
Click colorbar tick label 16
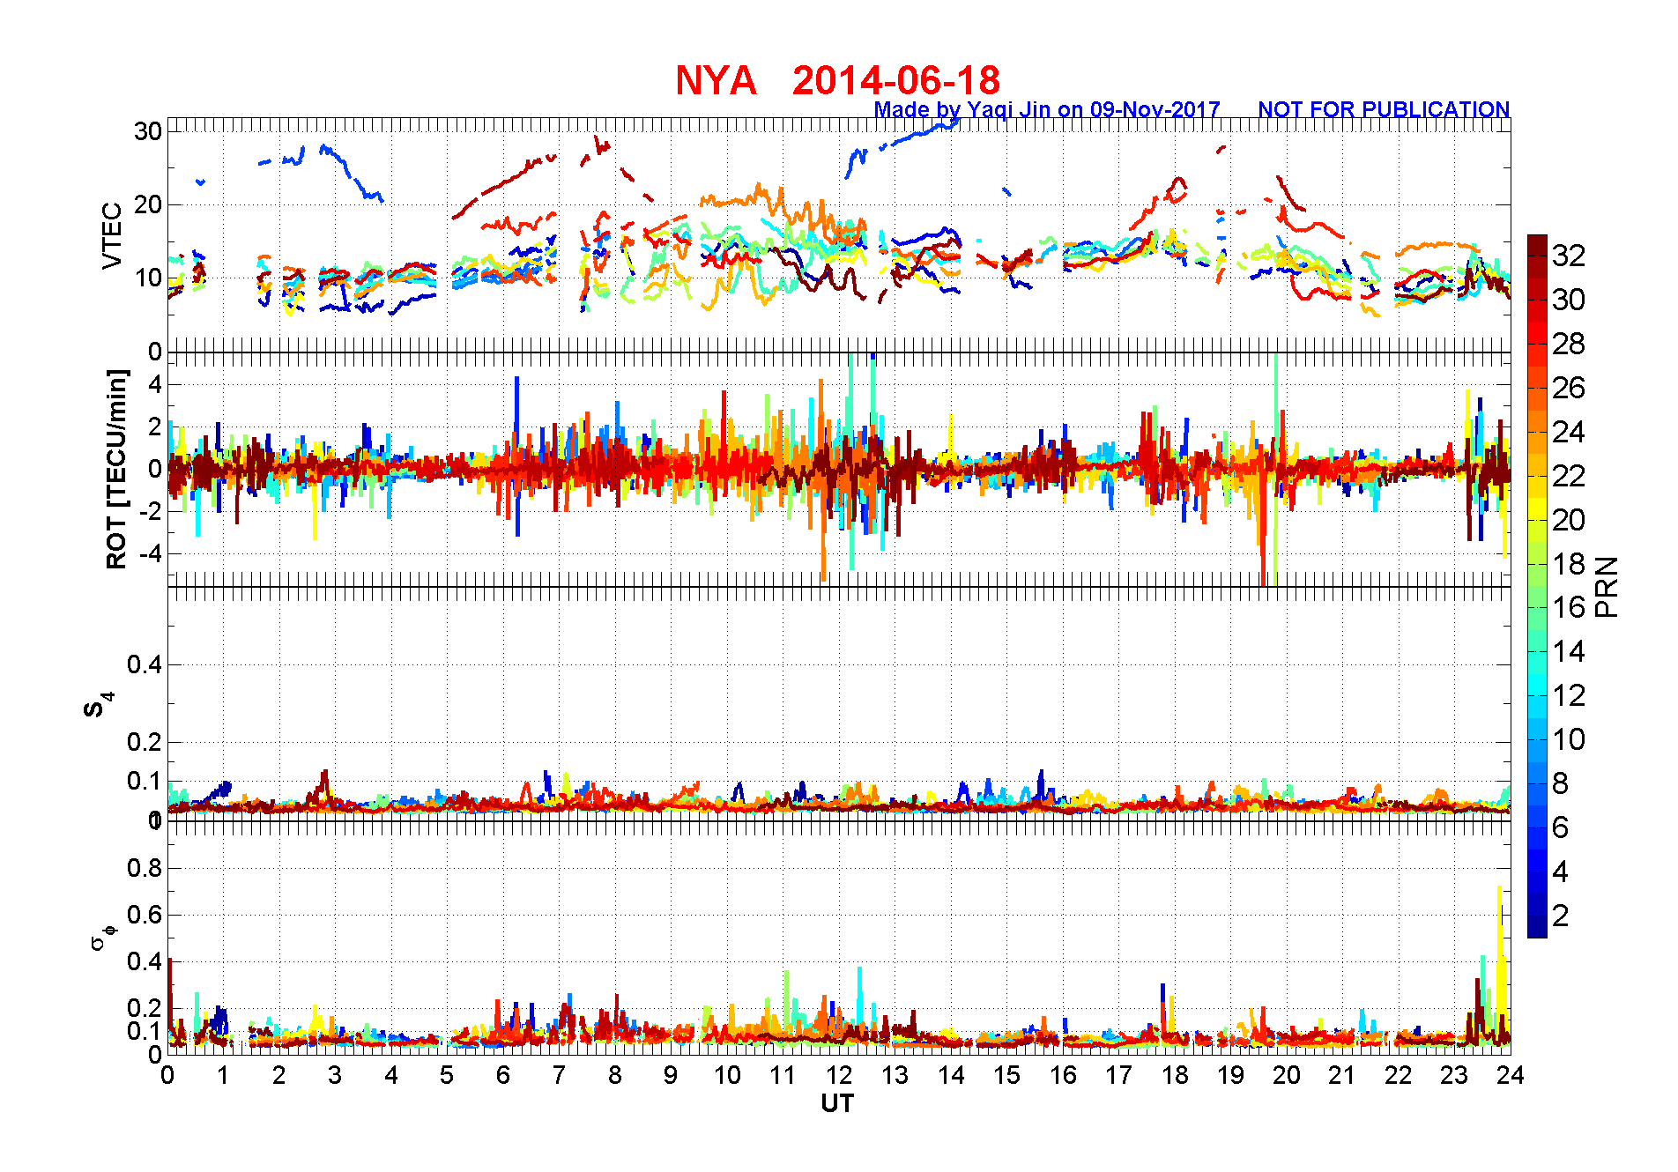(x=1569, y=607)
